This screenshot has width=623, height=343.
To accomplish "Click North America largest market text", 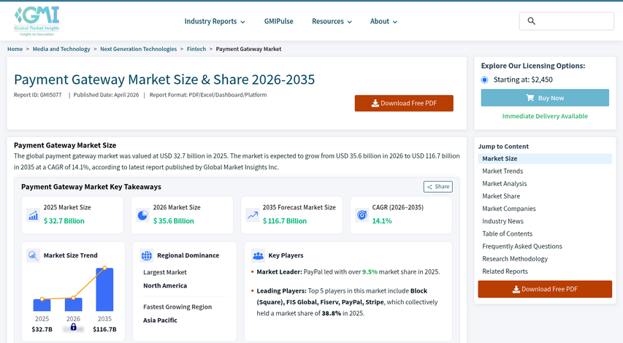I will tap(165, 285).
